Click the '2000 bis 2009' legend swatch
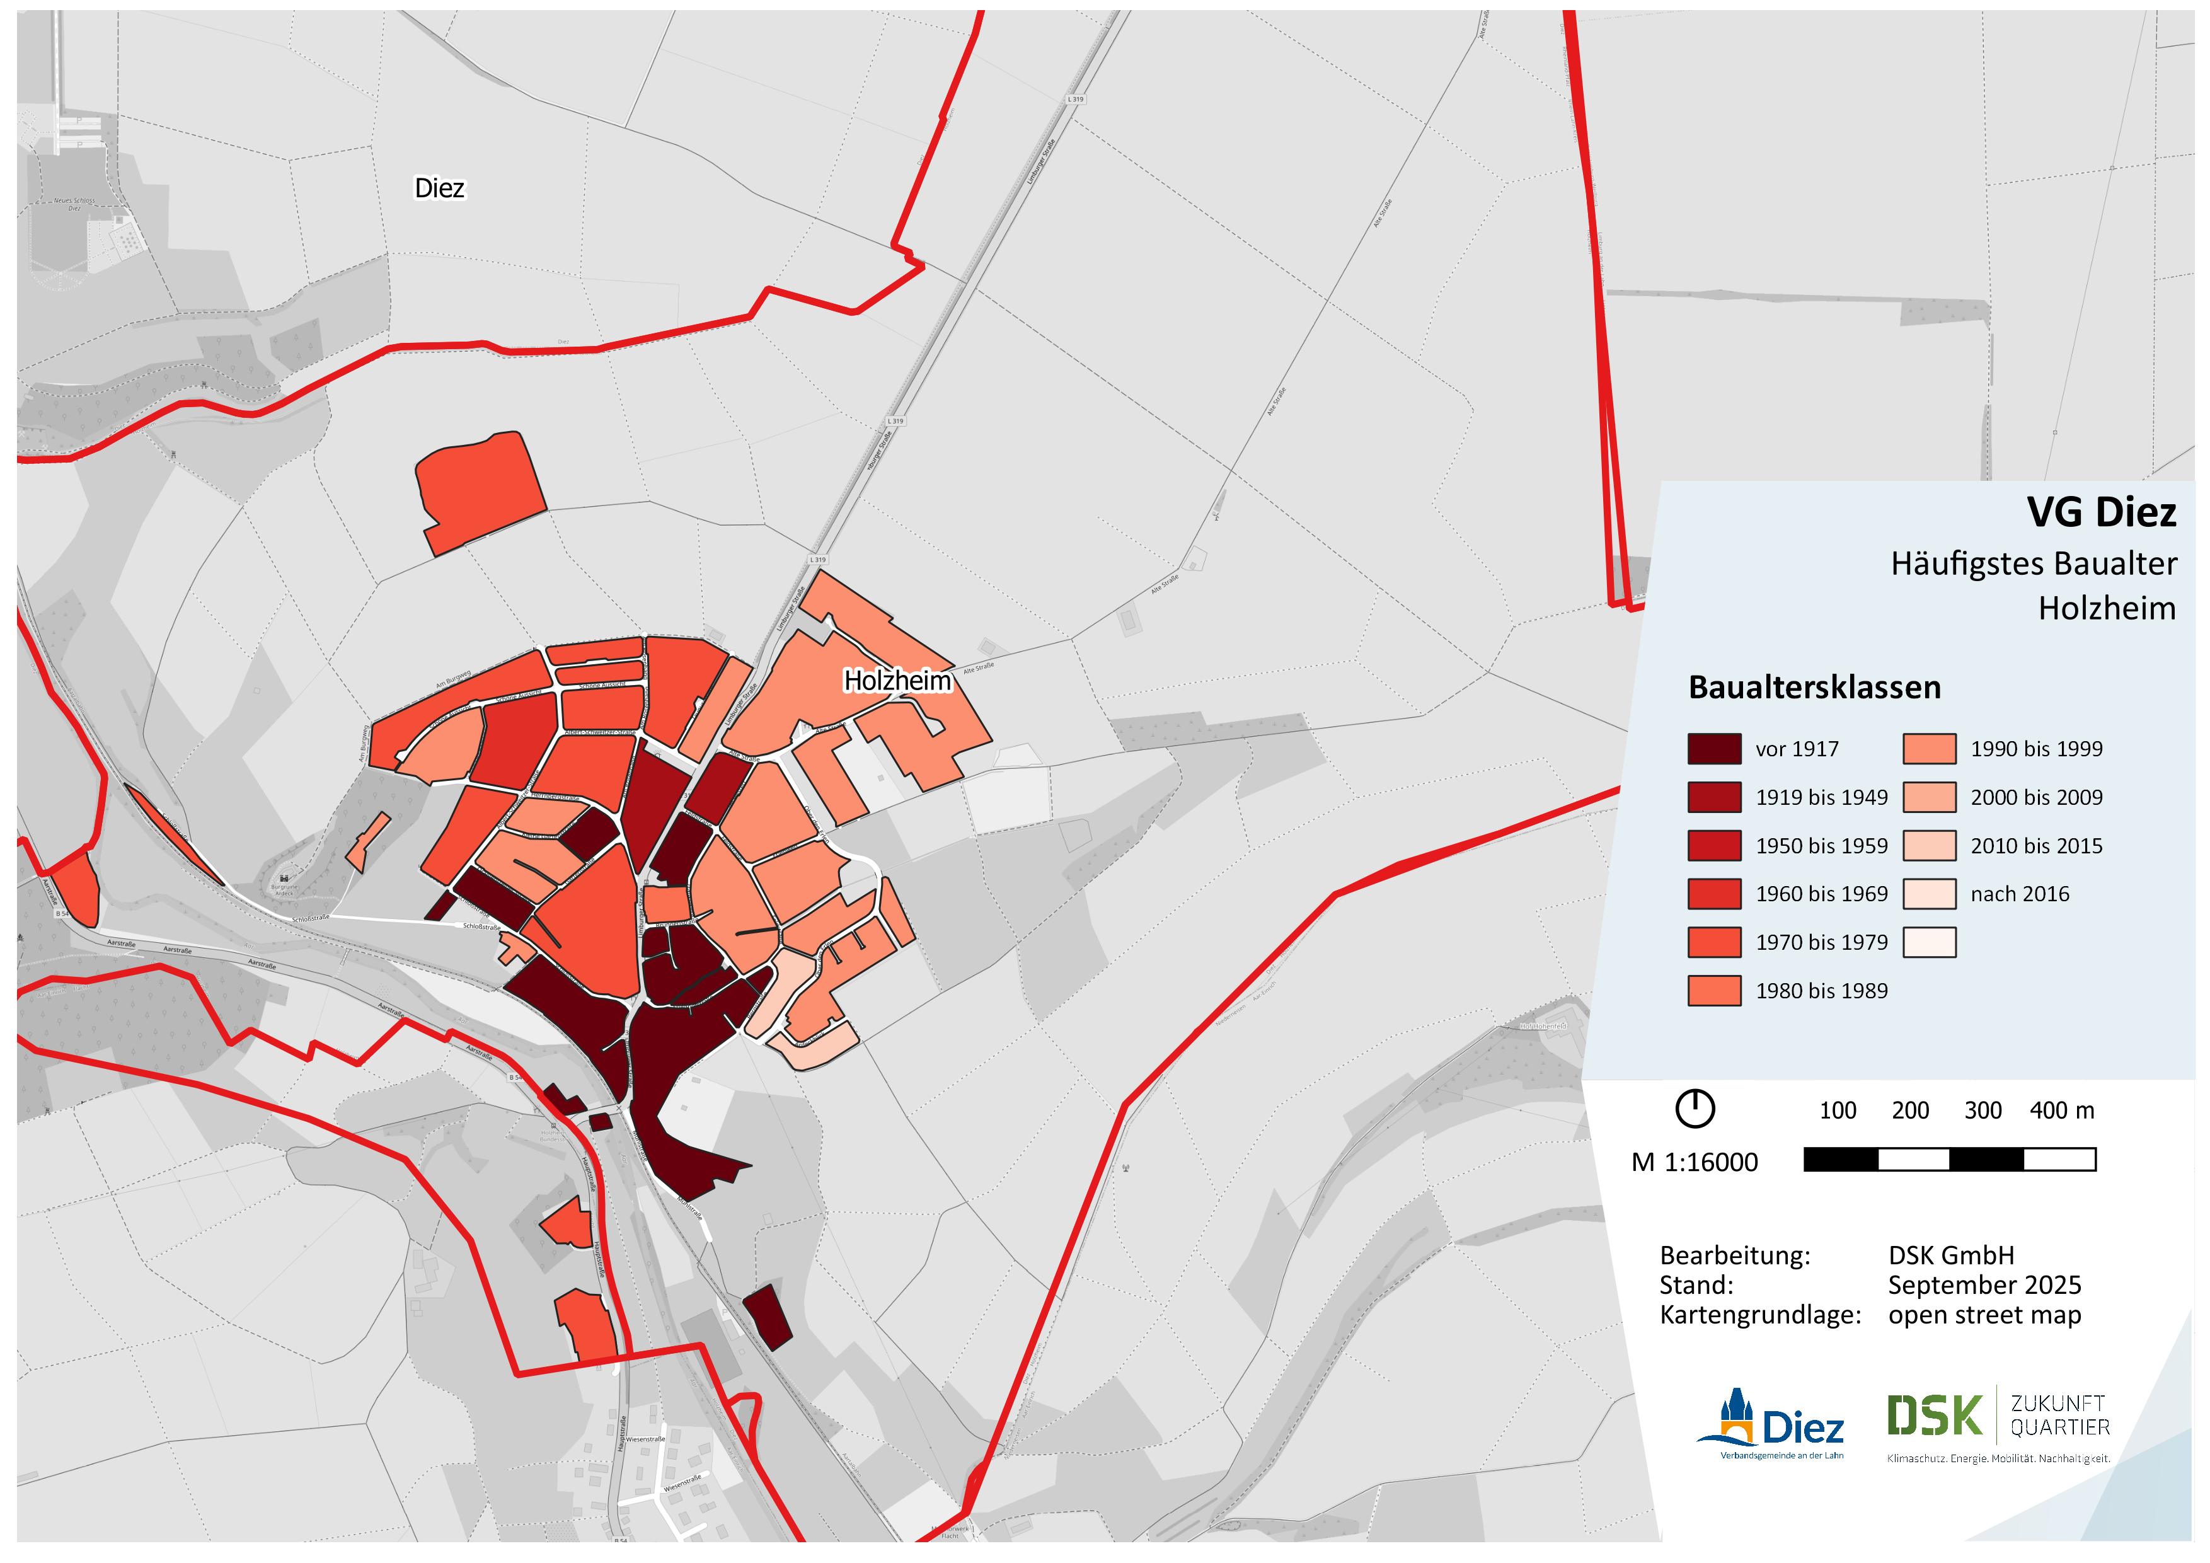The image size is (2210, 1563). click(1929, 797)
